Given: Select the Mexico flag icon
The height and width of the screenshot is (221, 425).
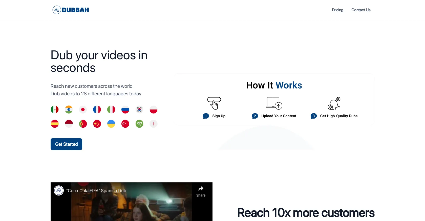Looking at the screenshot, I should (55, 109).
